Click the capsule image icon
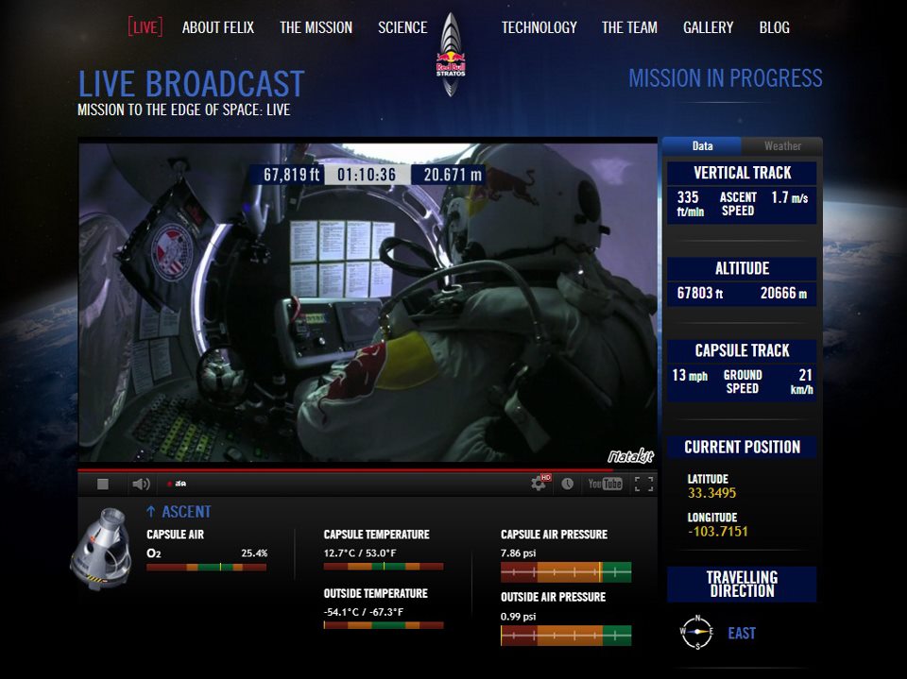The width and height of the screenshot is (907, 679). pos(101,549)
